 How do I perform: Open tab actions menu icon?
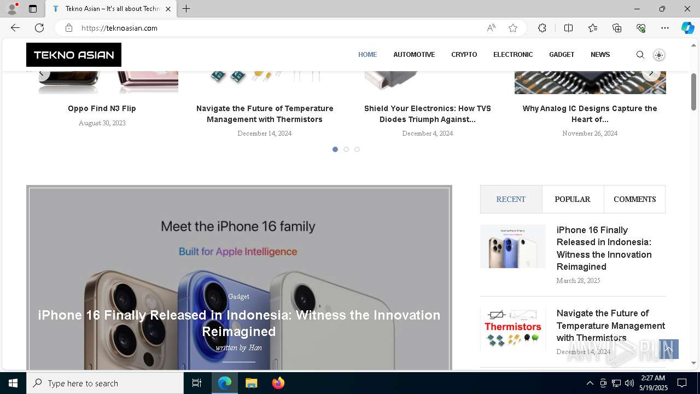[33, 9]
